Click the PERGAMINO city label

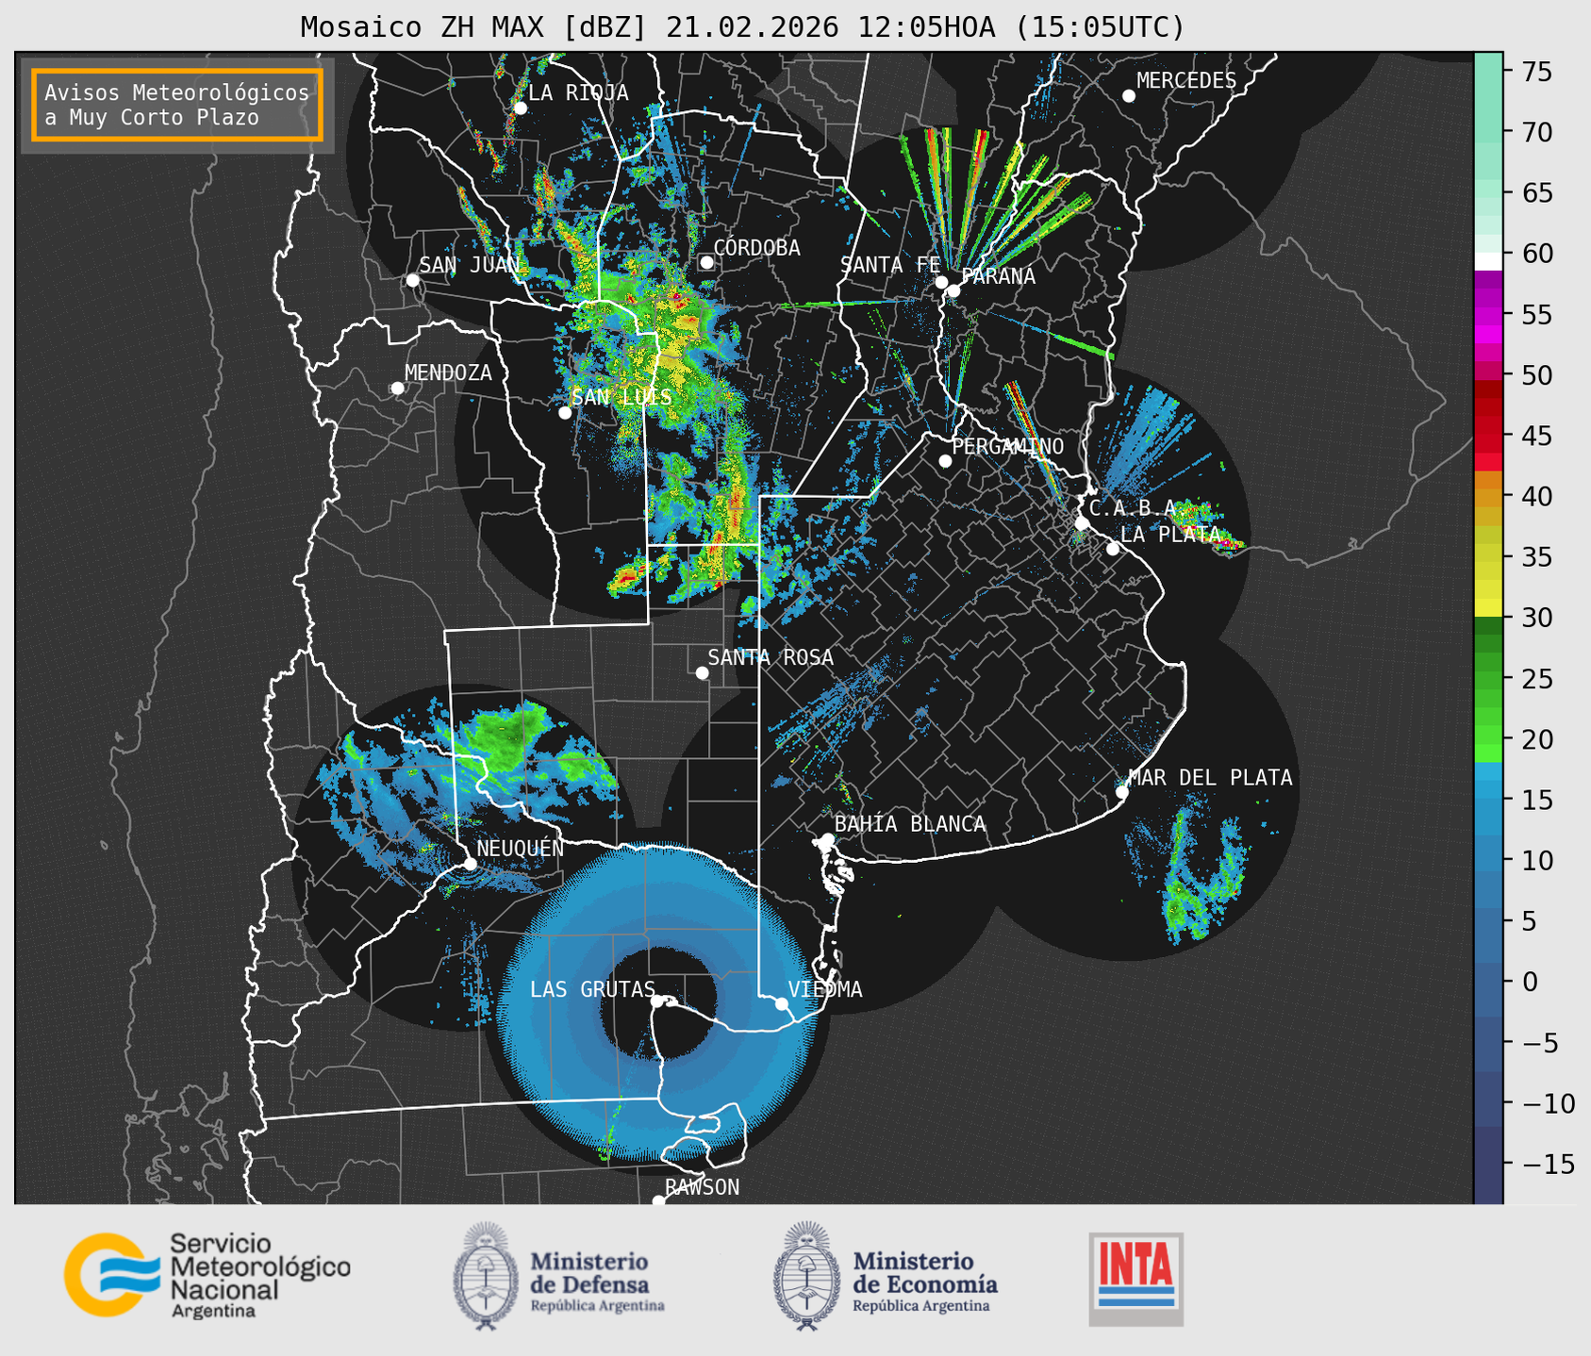point(1007,446)
